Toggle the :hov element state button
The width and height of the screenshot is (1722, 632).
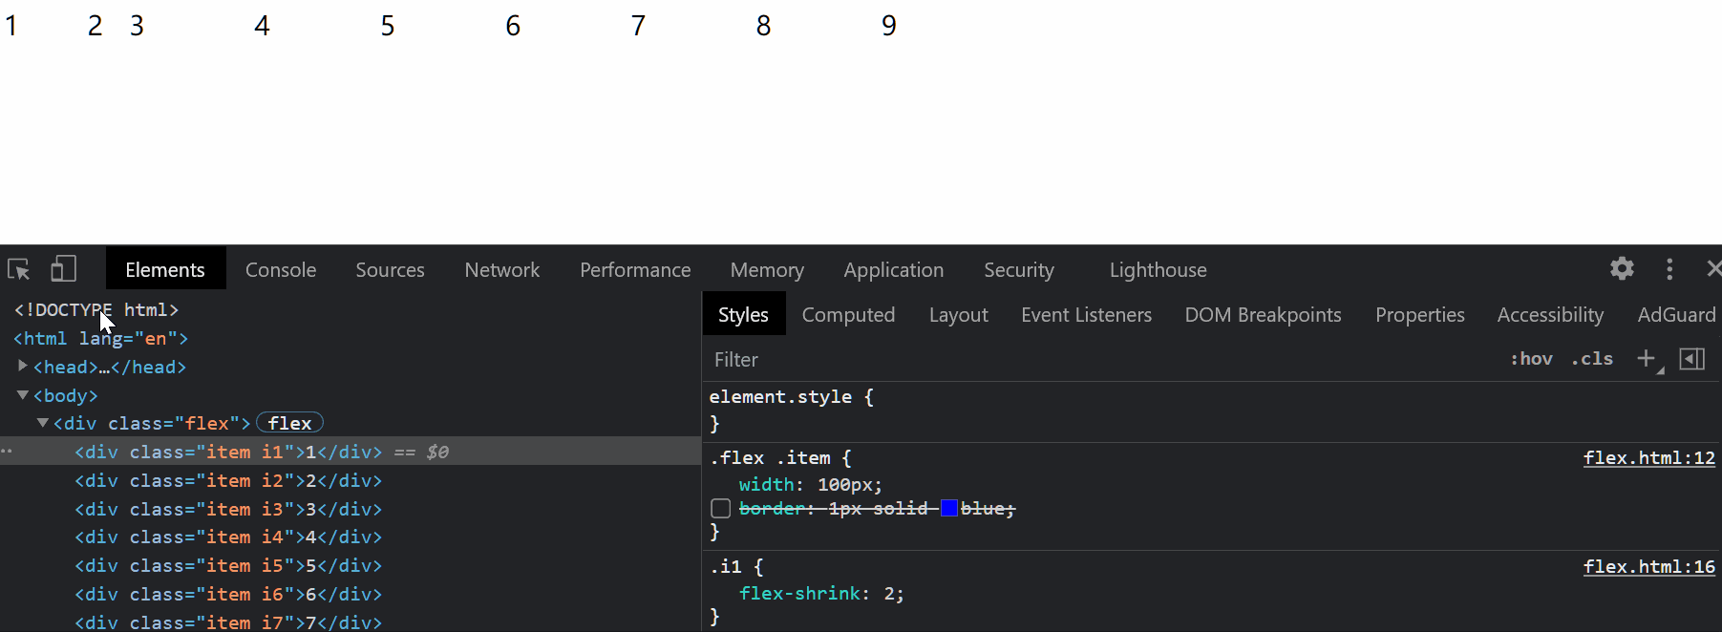point(1531,359)
